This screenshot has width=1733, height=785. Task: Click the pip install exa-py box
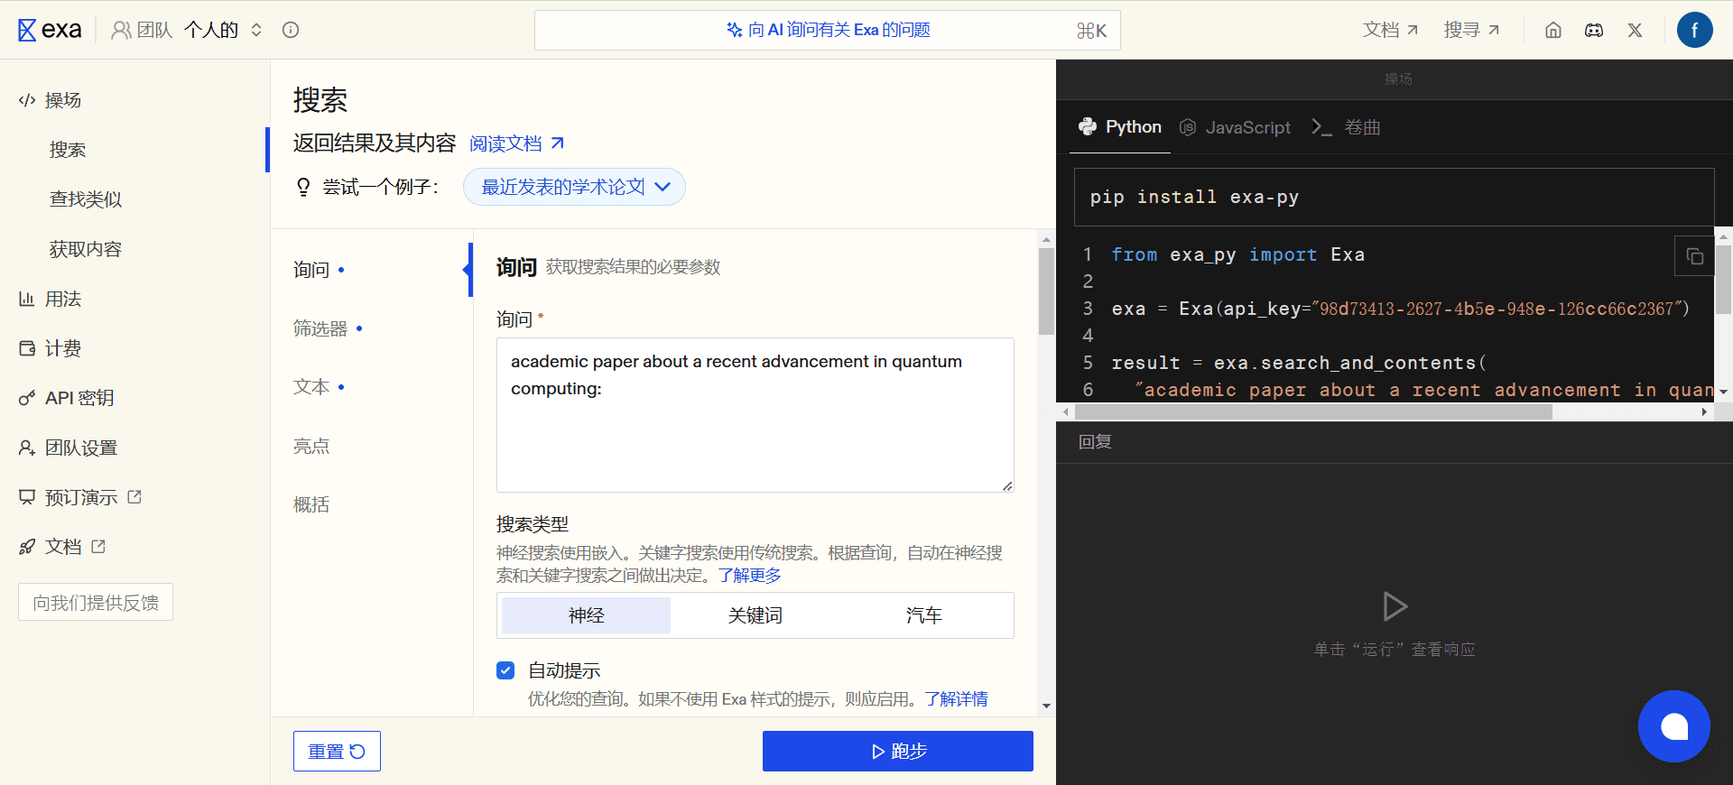point(1395,197)
